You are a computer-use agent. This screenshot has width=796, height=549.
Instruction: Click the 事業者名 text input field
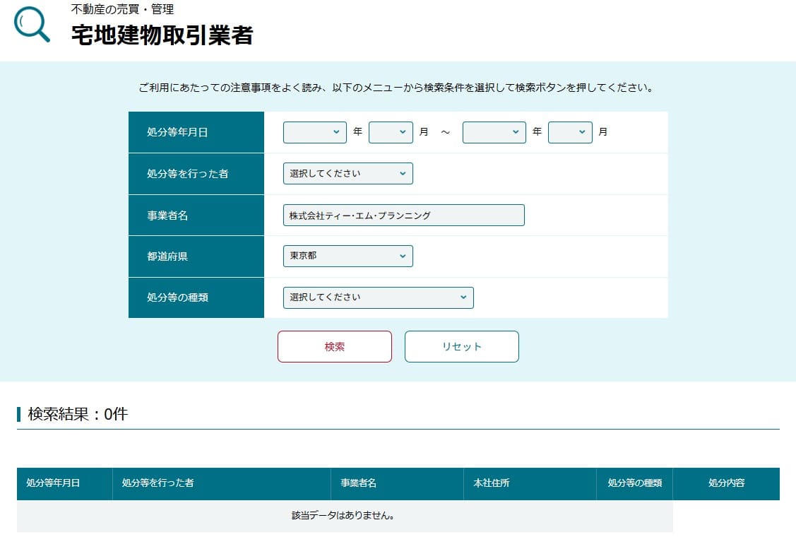coord(403,215)
